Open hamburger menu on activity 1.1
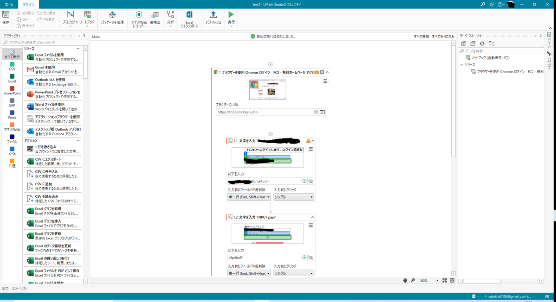556x302 pixels. [311, 149]
